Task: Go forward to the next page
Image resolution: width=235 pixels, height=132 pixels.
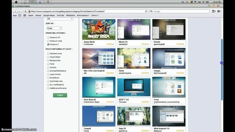Action: [19, 11]
